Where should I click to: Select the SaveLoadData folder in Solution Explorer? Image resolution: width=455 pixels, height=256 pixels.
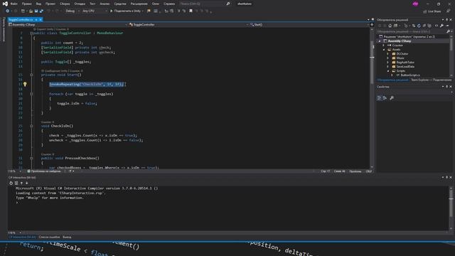[x=405, y=66]
